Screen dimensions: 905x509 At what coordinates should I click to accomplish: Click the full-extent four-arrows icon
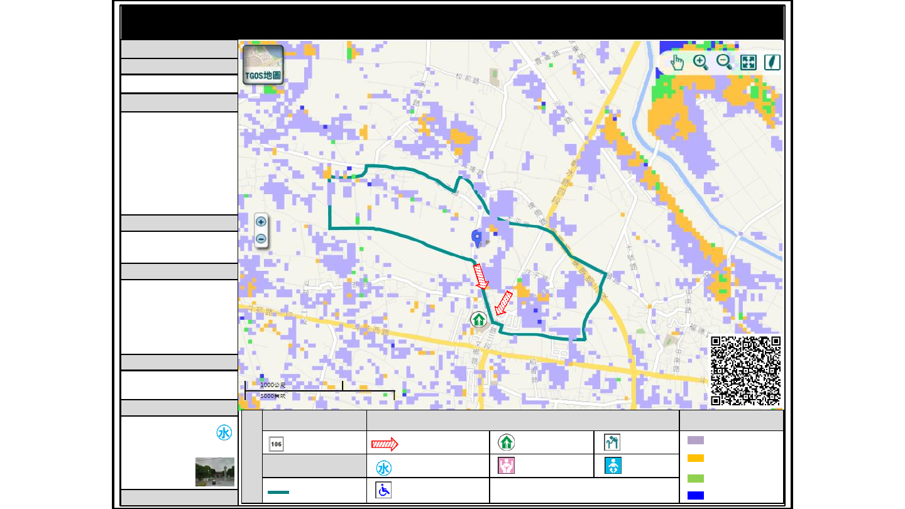749,62
